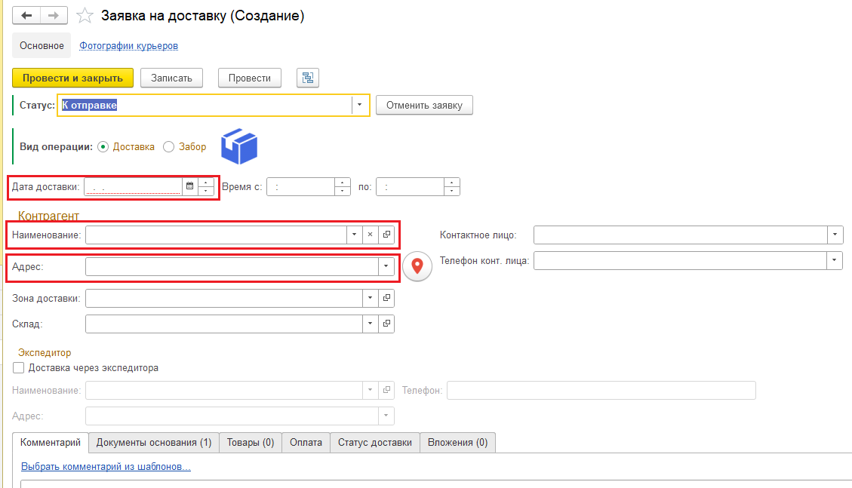Open Выбрать комментарий из шаблонов link
The width and height of the screenshot is (852, 488).
106,466
